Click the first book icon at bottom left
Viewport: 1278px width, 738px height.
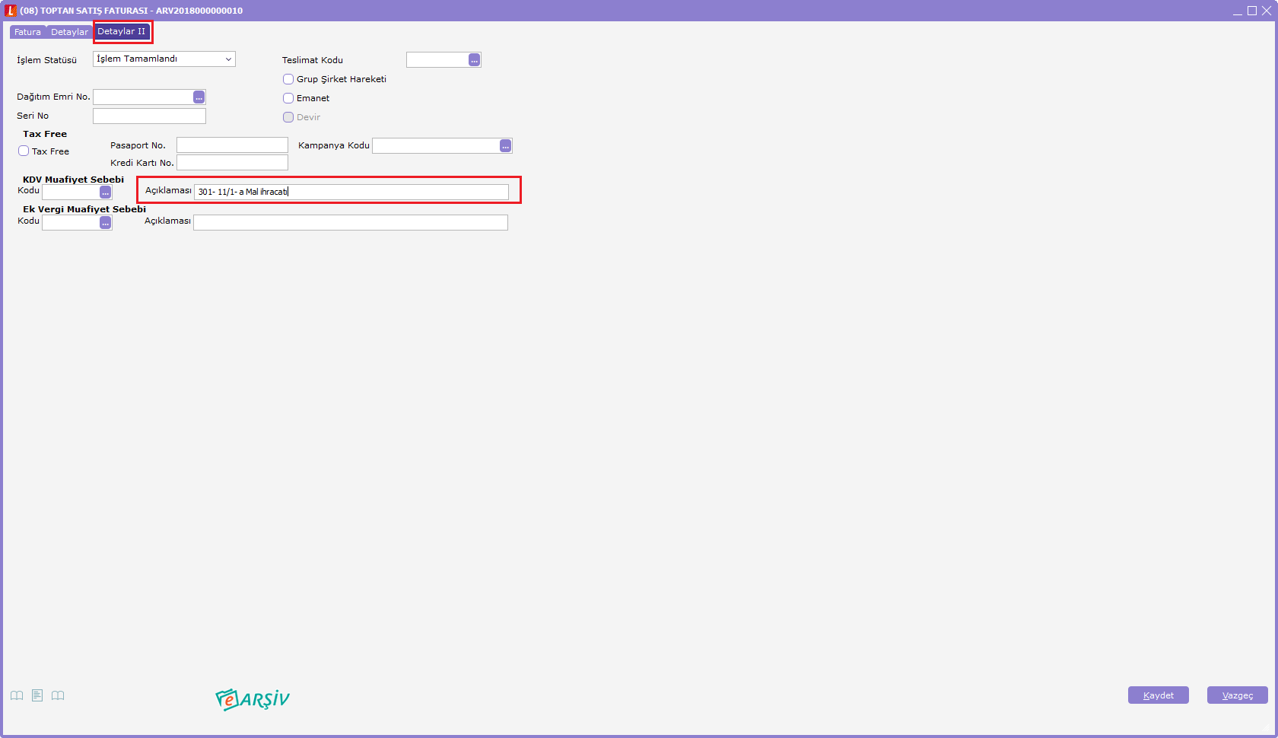17,695
